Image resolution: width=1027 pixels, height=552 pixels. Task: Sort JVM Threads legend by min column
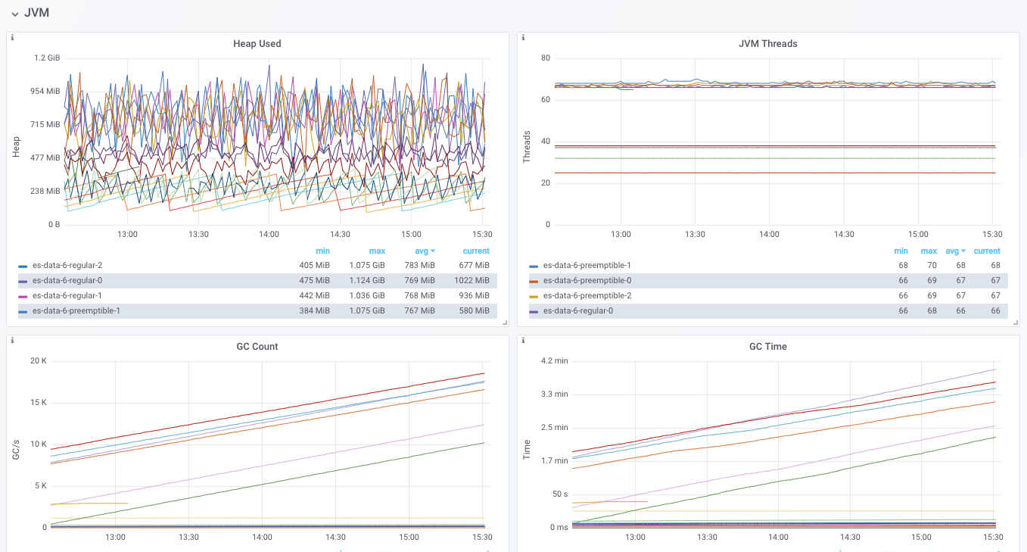click(901, 251)
